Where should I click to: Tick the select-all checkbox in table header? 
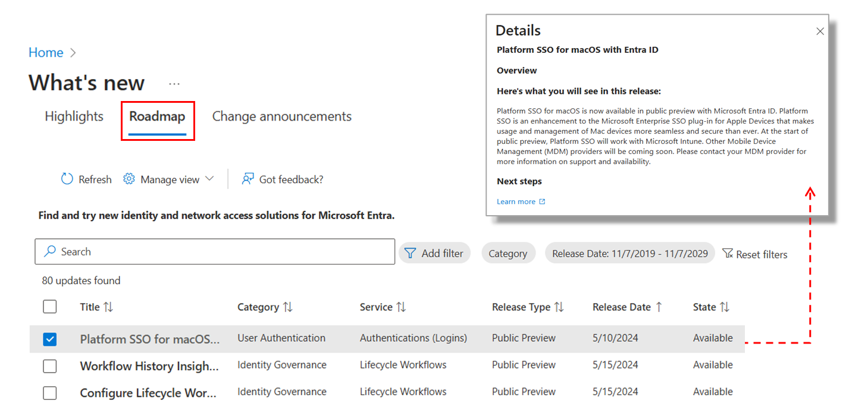[50, 307]
